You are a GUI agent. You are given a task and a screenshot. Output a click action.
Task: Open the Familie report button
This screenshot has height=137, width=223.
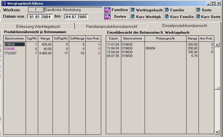click(x=178, y=10)
